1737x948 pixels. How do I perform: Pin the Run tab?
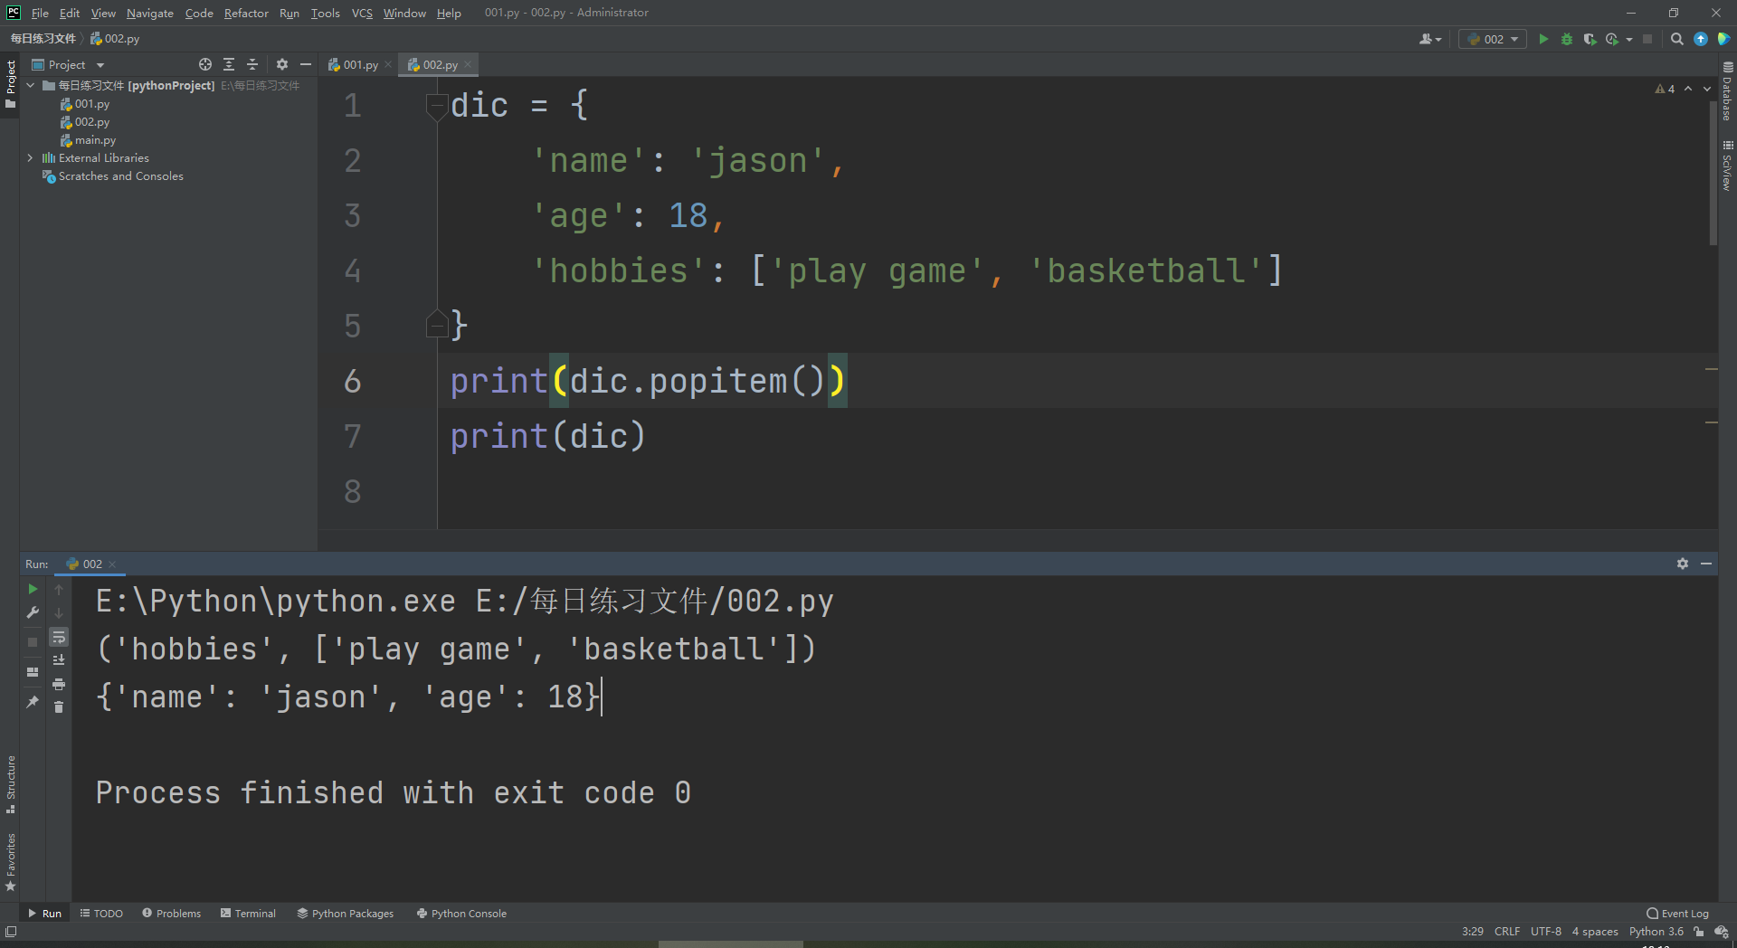pyautogui.click(x=33, y=701)
